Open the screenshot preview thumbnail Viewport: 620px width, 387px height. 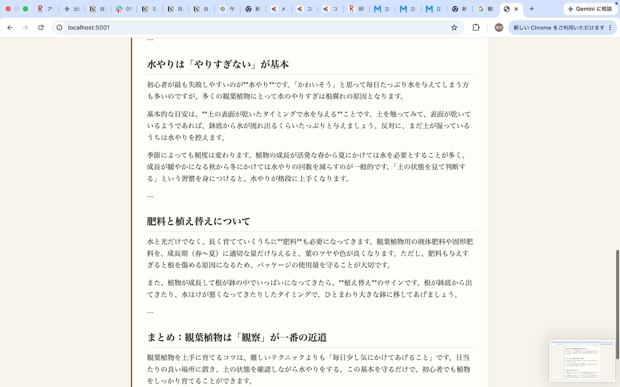[582, 361]
